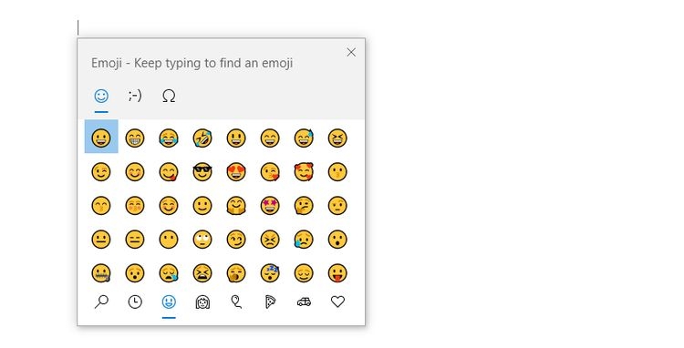Close the emoji picker panel
Image resolution: width=684 pixels, height=348 pixels.
click(351, 52)
